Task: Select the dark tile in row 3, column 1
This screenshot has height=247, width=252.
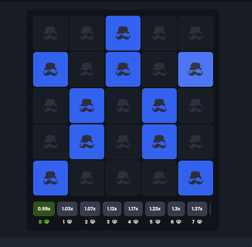Action: (x=51, y=106)
